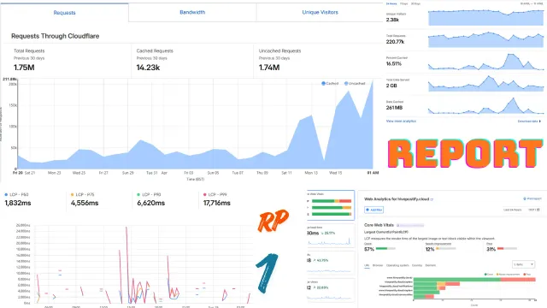Click the 17,716ms LCP P99 value
This screenshot has width=547, height=308.
[x=216, y=203]
